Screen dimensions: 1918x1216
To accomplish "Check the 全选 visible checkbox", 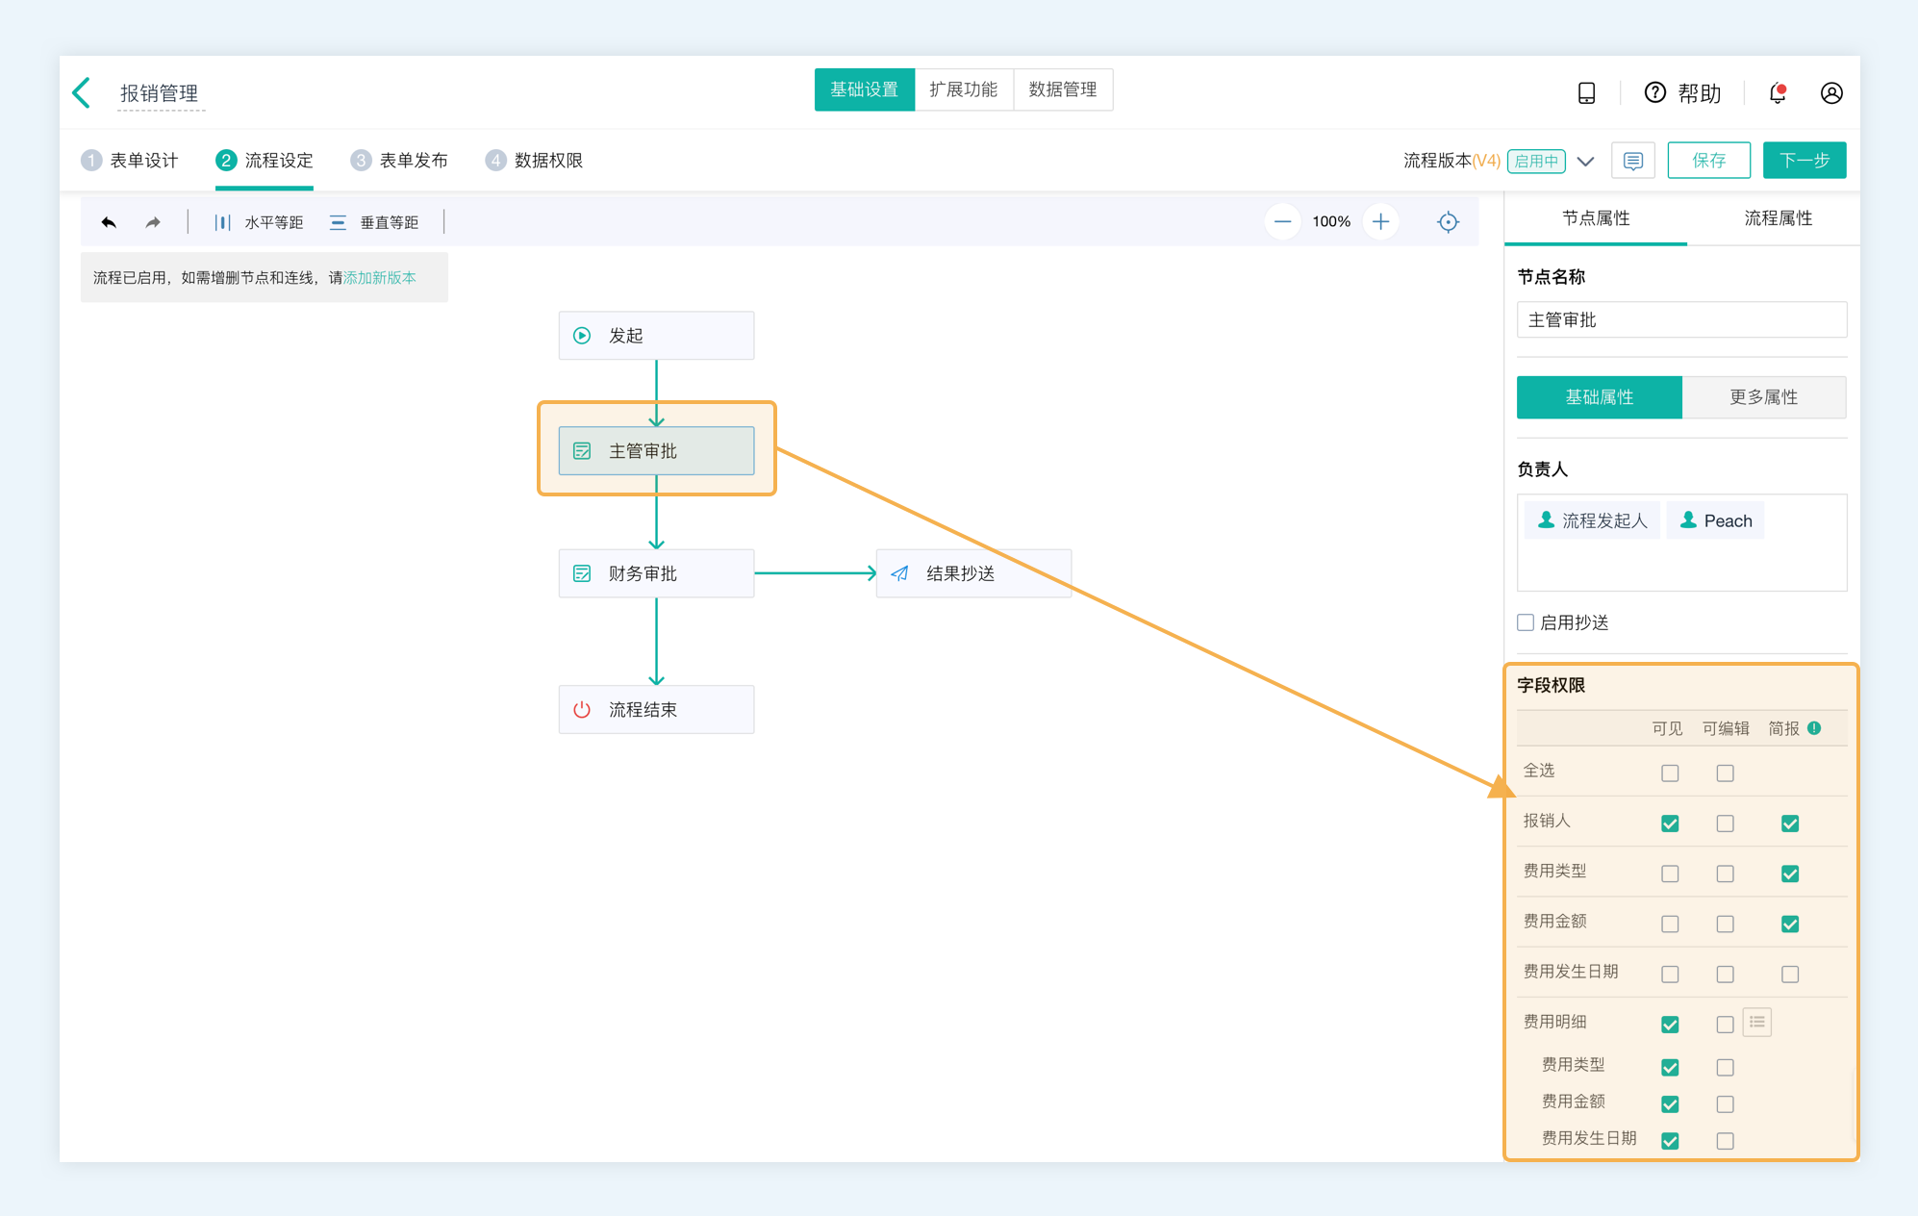I will point(1670,773).
